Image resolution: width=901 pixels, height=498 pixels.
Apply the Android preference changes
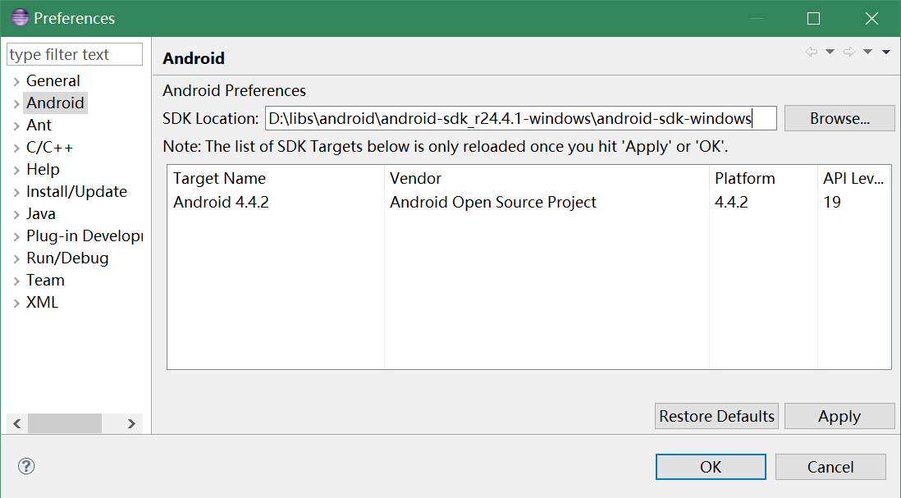[839, 416]
